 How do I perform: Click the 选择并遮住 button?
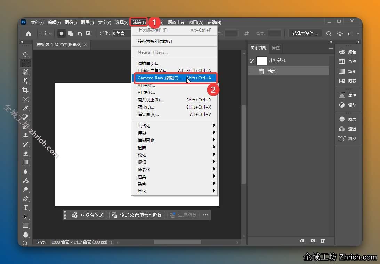305,33
